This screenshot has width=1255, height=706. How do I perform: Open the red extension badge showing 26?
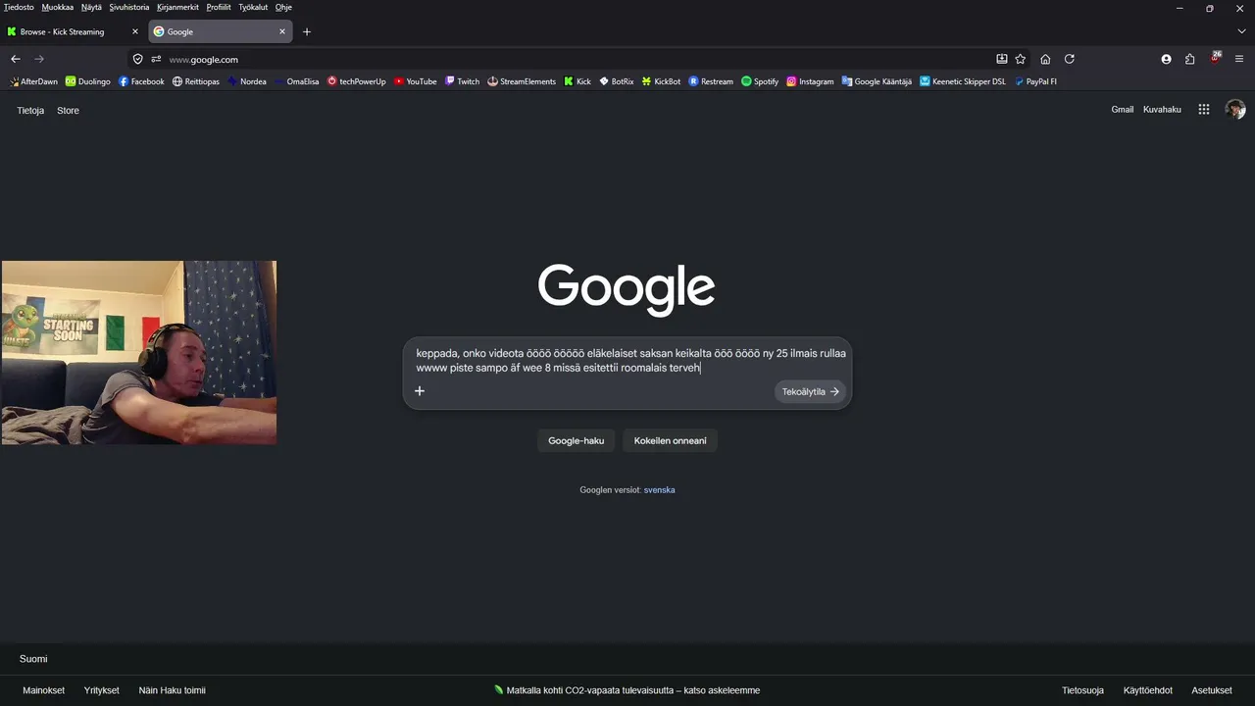point(1216,58)
